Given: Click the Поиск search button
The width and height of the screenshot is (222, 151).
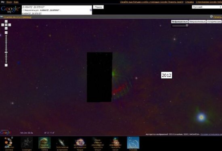Looking at the screenshot, I should pyautogui.click(x=98, y=7).
